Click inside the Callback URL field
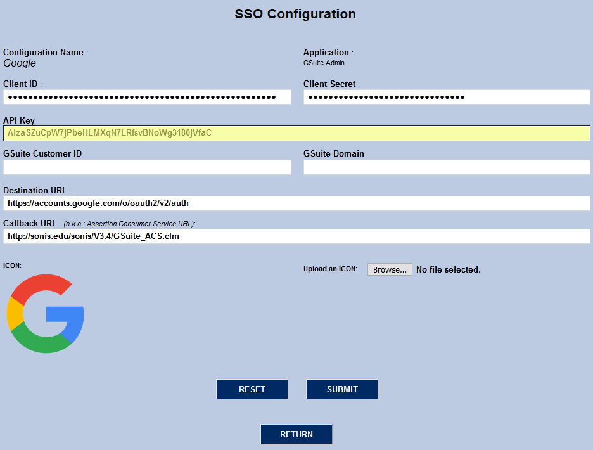593x450 pixels. (x=296, y=236)
